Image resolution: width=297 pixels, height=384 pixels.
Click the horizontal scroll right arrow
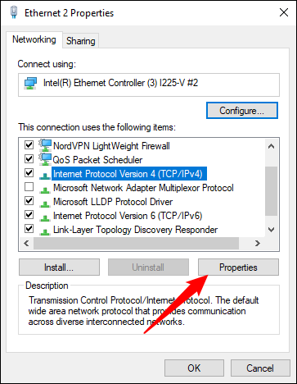coord(258,243)
